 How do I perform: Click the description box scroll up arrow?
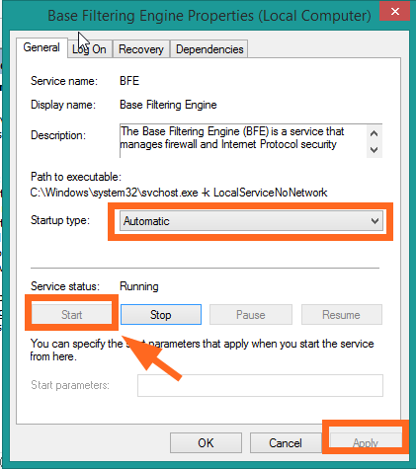374,133
